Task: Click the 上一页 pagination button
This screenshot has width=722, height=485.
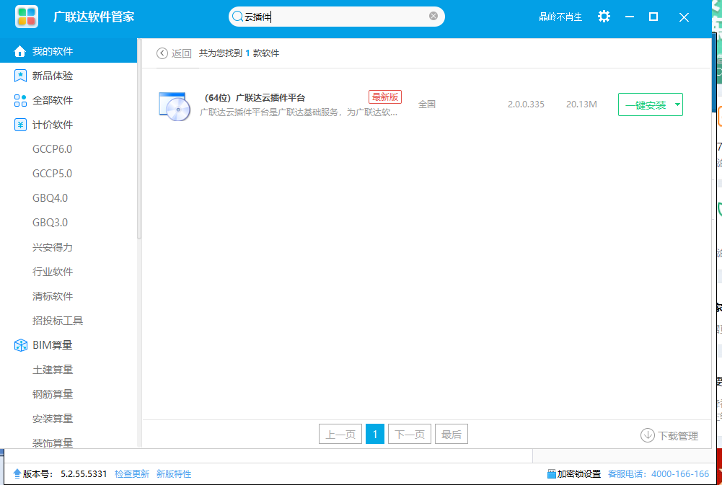Action: coord(340,434)
